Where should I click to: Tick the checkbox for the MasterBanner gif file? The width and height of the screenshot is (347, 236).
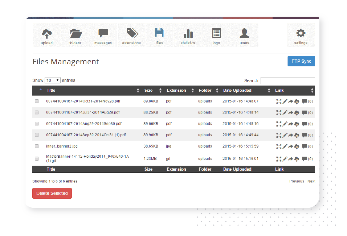point(37,159)
